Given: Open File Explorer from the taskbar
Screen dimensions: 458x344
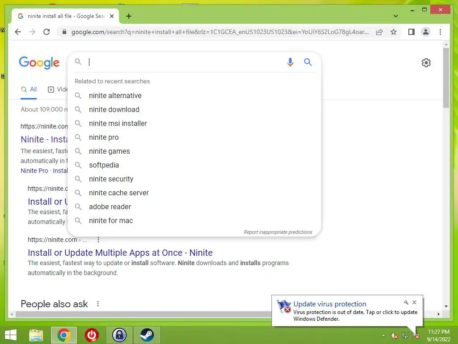Looking at the screenshot, I should 36,335.
